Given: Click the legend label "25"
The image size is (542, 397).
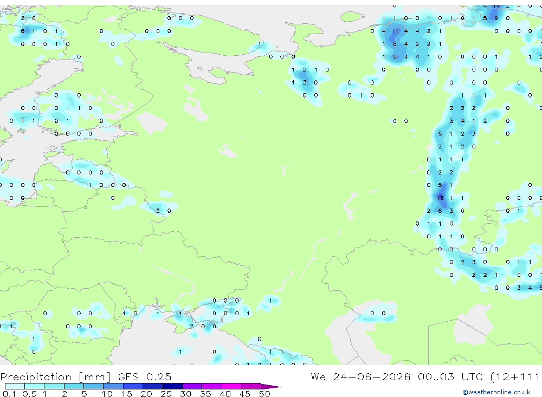Looking at the screenshot, I should tap(166, 394).
